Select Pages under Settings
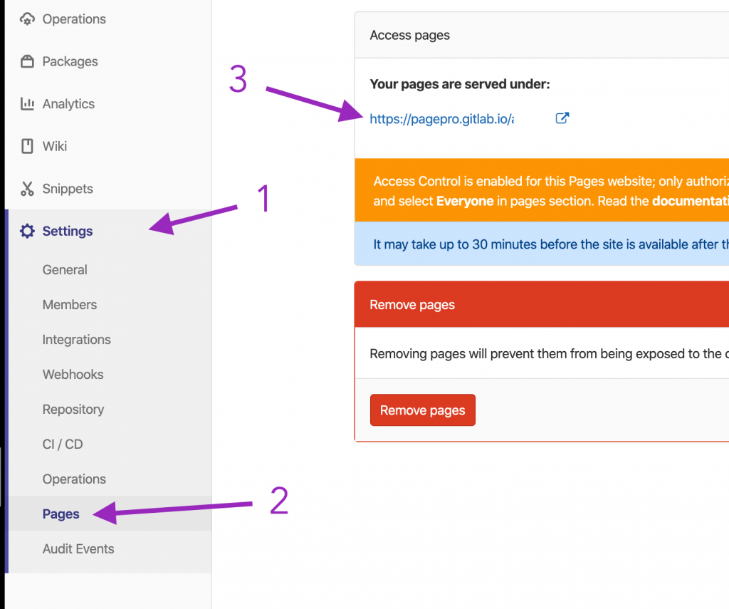The width and height of the screenshot is (729, 609). tap(61, 514)
